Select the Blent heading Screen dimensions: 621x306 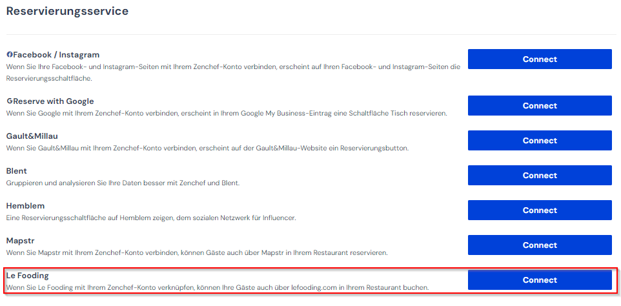click(17, 171)
